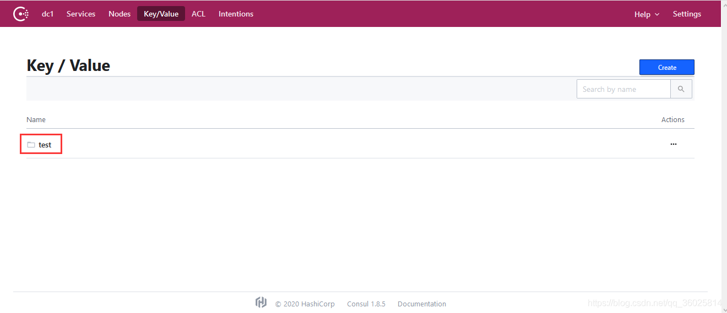Open the test folder entry
The height and width of the screenshot is (313, 727).
click(45, 145)
